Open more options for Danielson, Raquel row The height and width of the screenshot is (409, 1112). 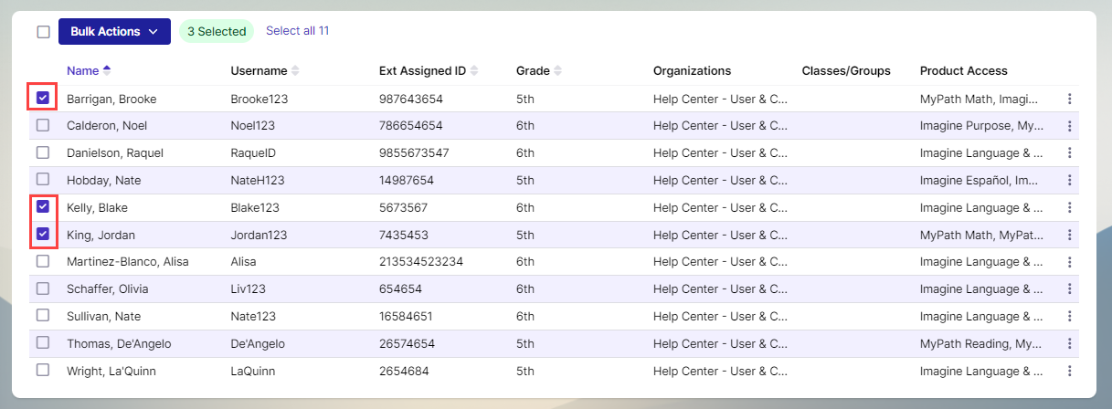(1070, 153)
